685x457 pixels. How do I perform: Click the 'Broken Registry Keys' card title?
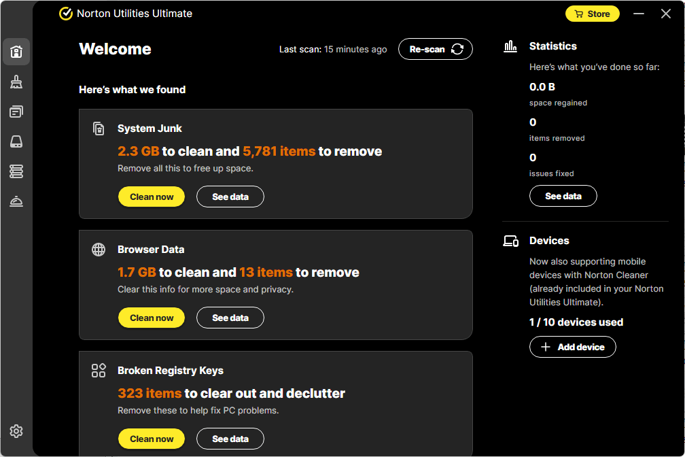pyautogui.click(x=171, y=371)
